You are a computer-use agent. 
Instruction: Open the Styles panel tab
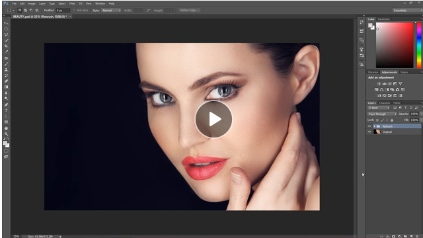[404, 72]
